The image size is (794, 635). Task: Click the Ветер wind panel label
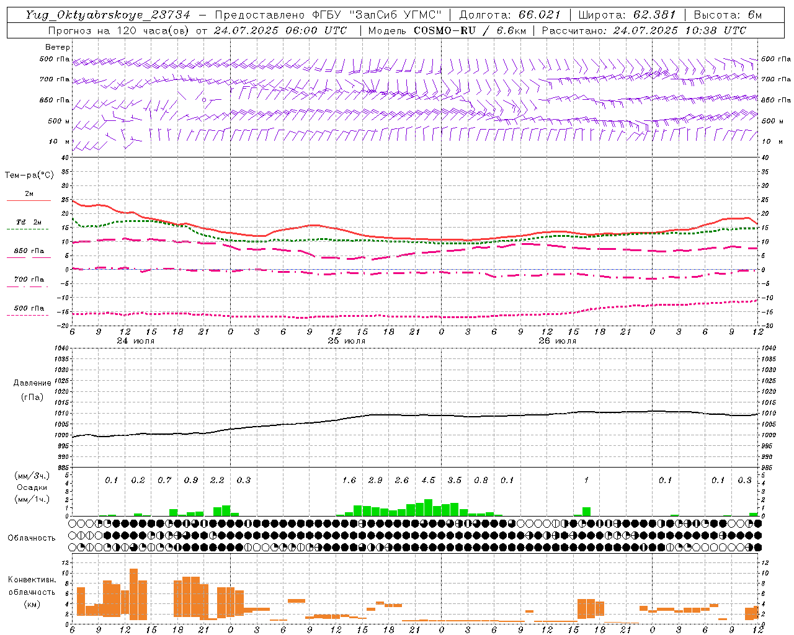pyautogui.click(x=58, y=47)
